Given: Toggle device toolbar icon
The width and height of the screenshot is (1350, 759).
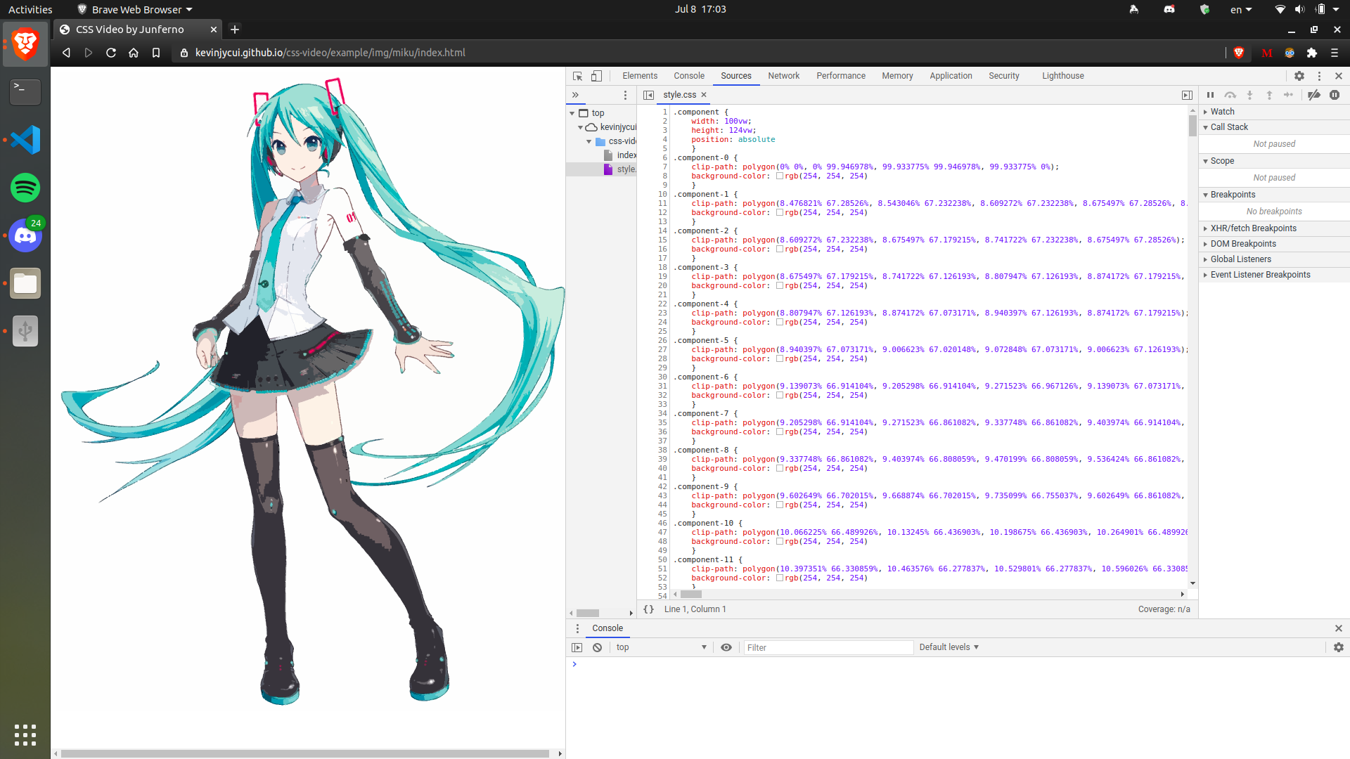Looking at the screenshot, I should (x=596, y=76).
